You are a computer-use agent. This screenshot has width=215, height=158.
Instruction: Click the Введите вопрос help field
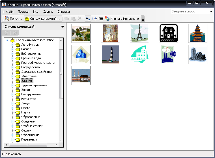190,12
